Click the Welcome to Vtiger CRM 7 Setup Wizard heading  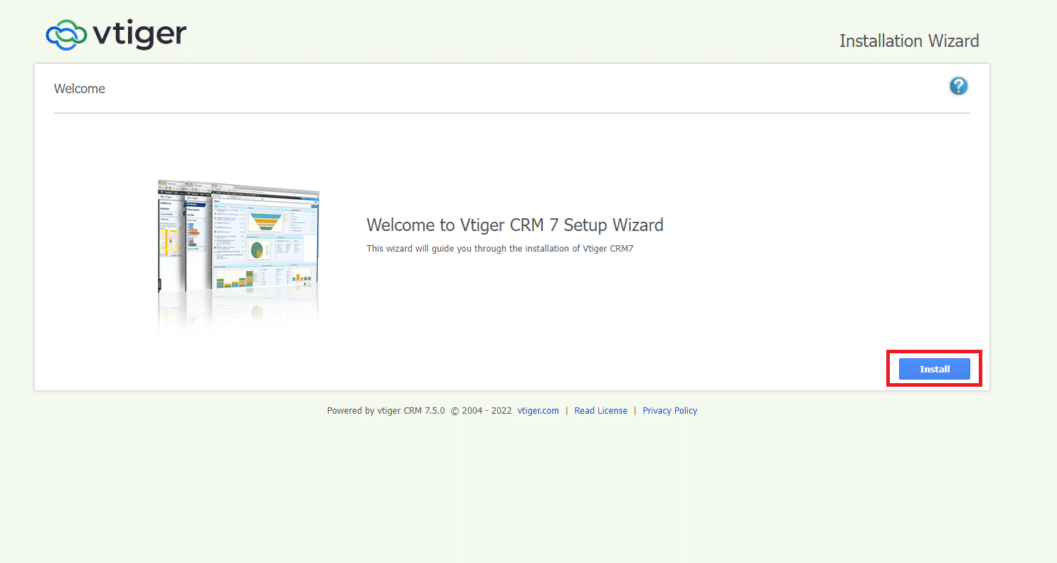[x=515, y=225]
